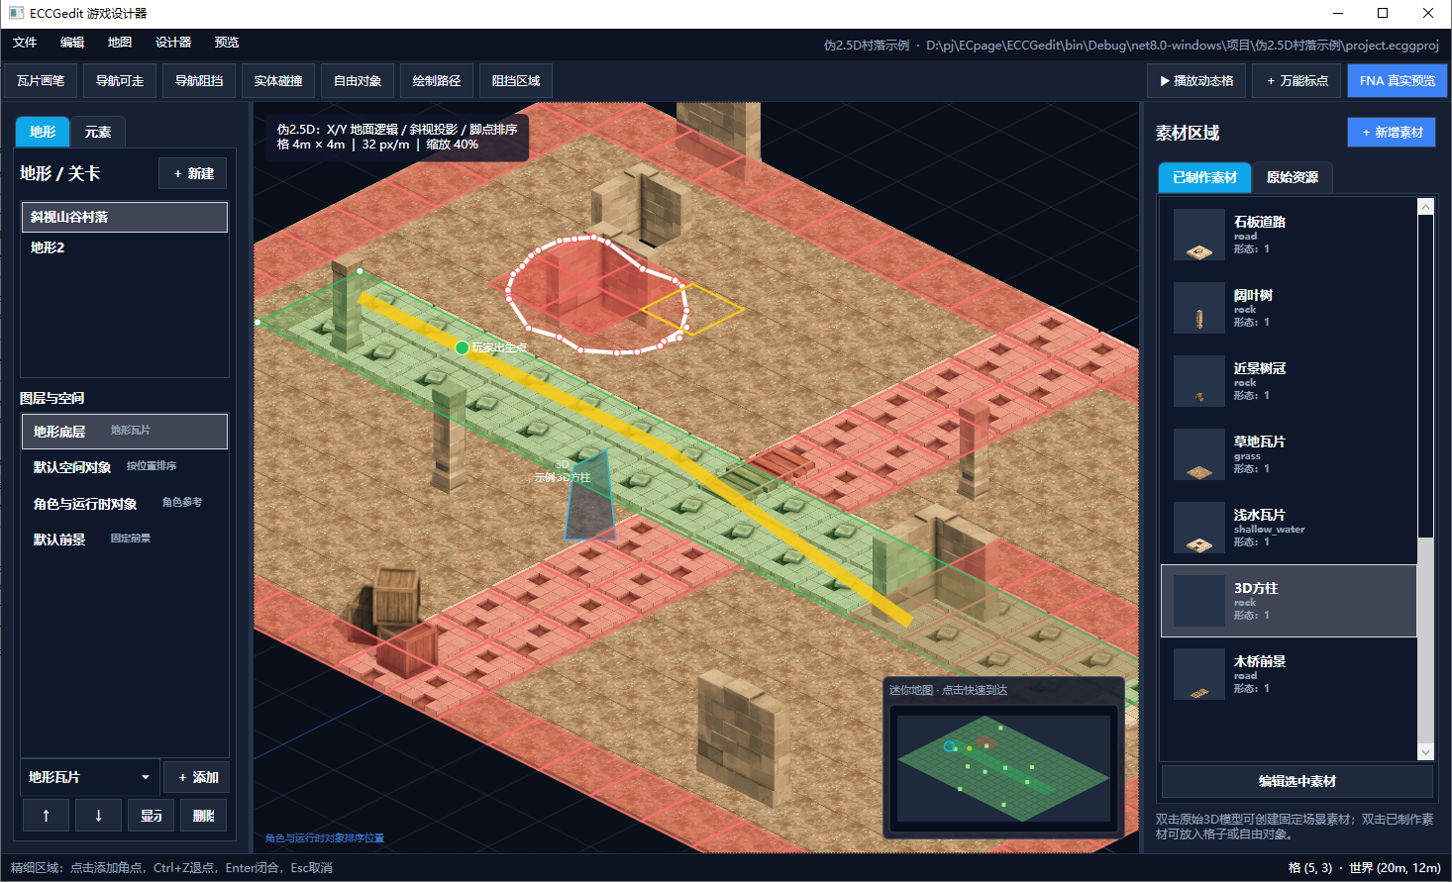The width and height of the screenshot is (1452, 882).
Task: Select the 已制作素材 tab
Action: [x=1204, y=177]
